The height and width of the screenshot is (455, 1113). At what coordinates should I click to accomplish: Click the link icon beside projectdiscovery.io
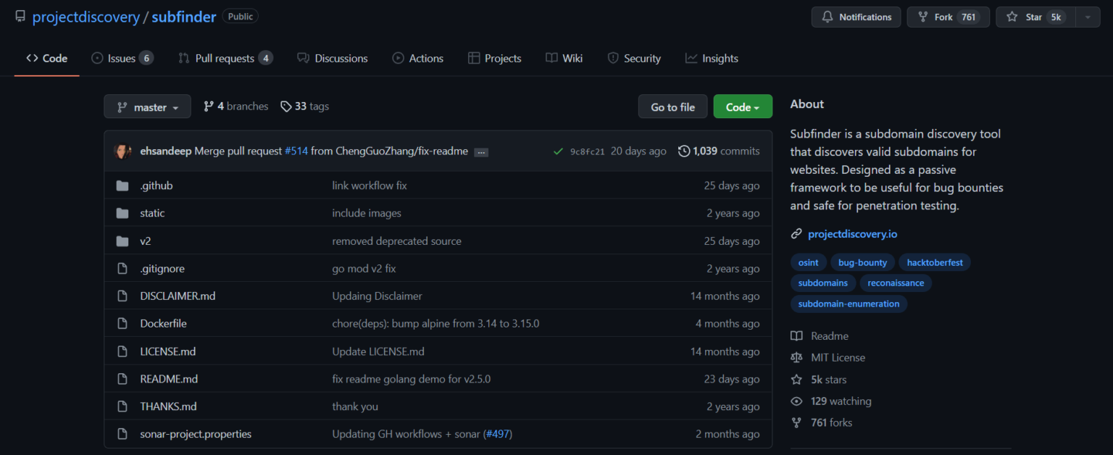(797, 233)
